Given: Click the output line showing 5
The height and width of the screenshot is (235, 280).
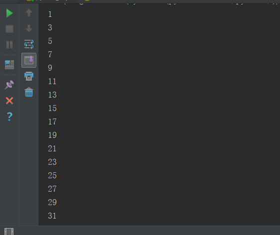Looking at the screenshot, I should click(x=50, y=41).
